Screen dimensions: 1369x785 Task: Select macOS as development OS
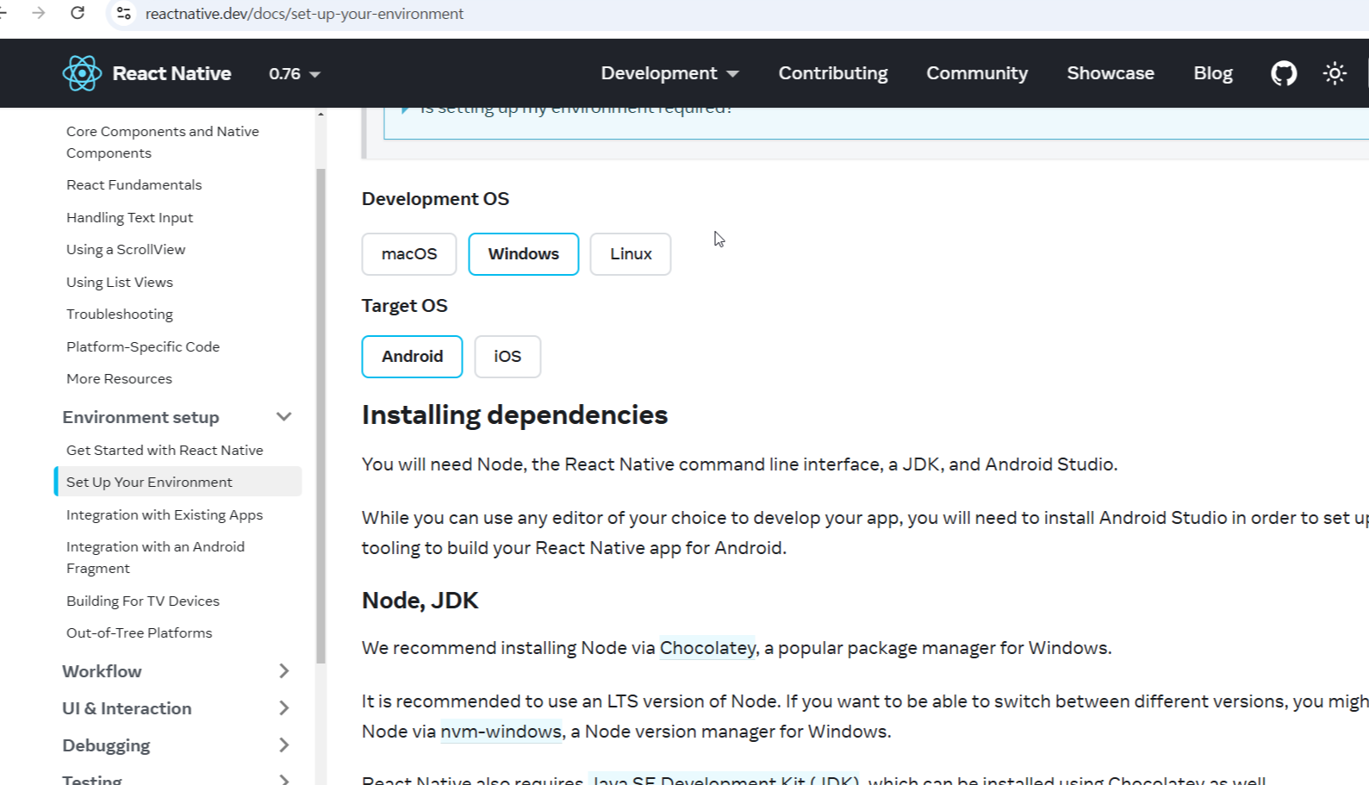click(x=409, y=254)
